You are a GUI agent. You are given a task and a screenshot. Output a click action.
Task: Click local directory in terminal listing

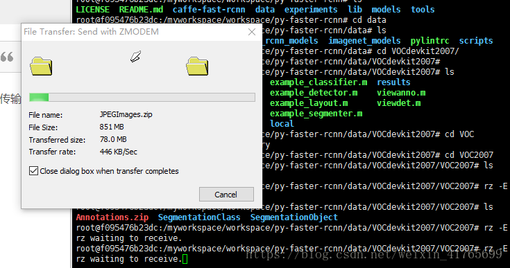[x=282, y=124]
